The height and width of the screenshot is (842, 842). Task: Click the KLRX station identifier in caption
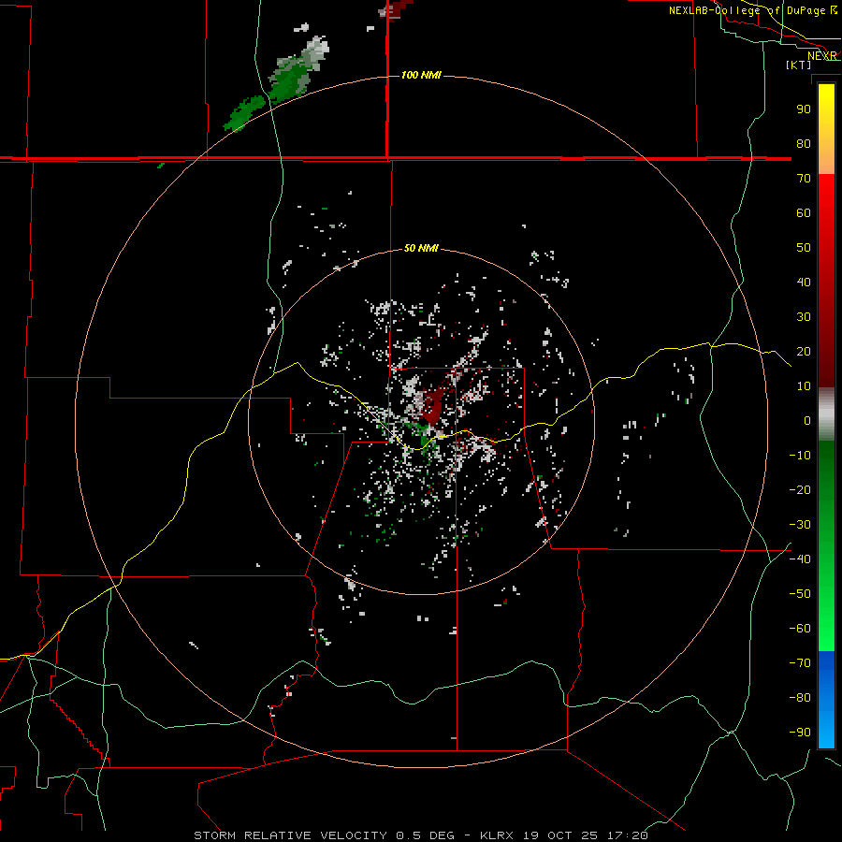coord(497,835)
